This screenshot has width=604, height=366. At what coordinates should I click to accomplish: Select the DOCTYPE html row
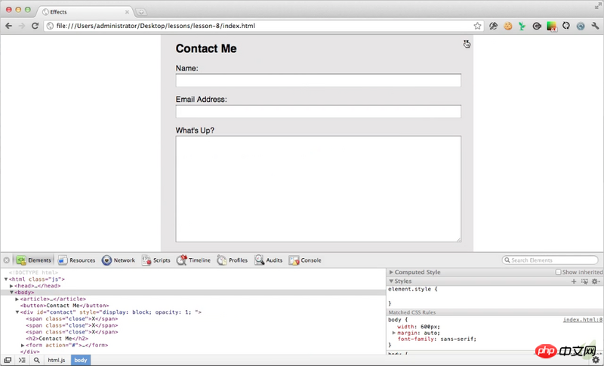tap(33, 272)
